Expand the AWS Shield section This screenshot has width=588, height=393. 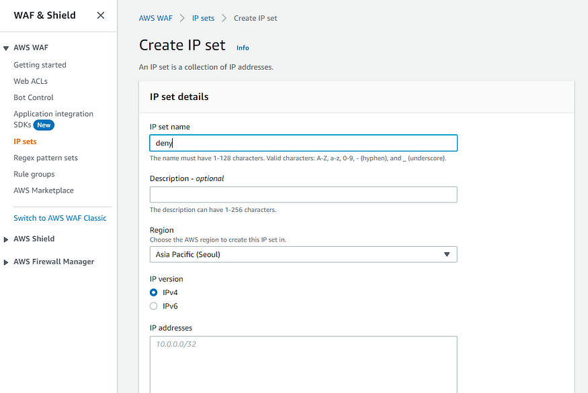(x=6, y=239)
